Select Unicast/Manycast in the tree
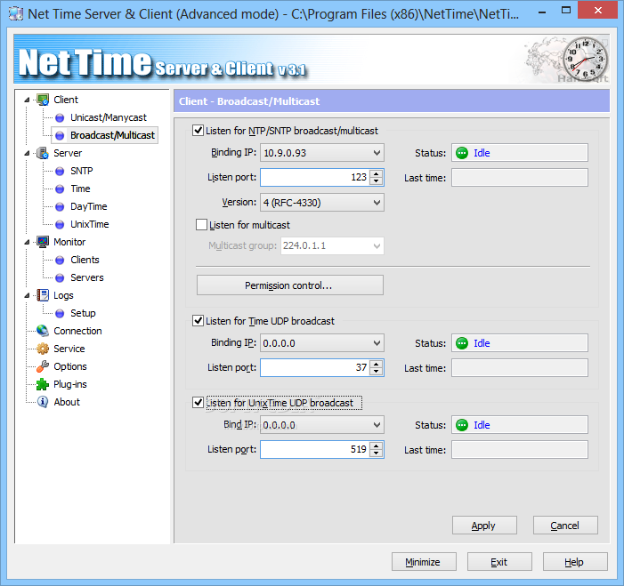 109,117
